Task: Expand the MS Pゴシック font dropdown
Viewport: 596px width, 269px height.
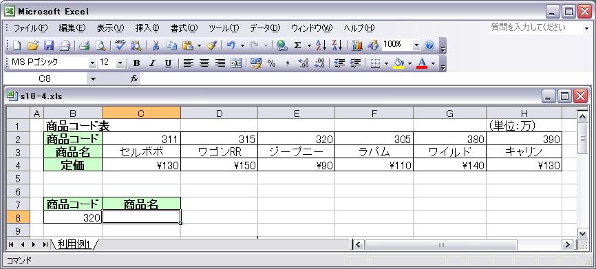Action: tap(92, 63)
